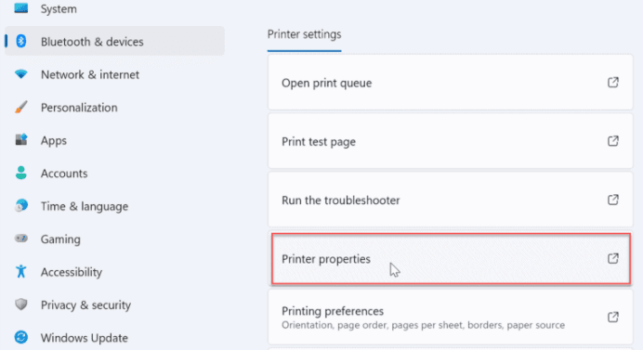Image resolution: width=643 pixels, height=350 pixels.
Task: Click the Accounts person icon
Action: point(21,173)
